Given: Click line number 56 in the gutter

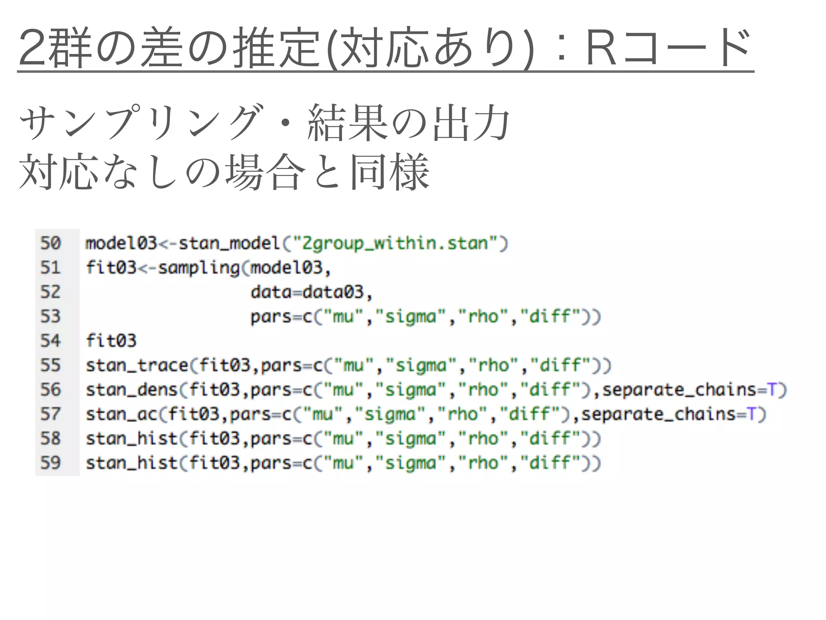Looking at the screenshot, I should pos(50,390).
